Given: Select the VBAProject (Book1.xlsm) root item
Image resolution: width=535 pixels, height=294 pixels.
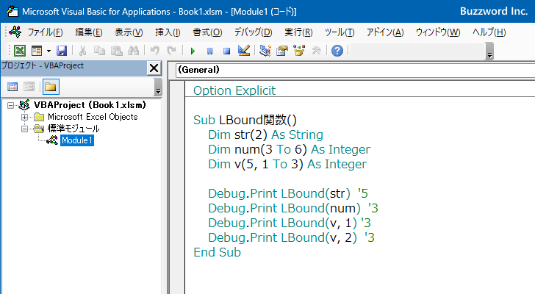Looking at the screenshot, I should pyautogui.click(x=90, y=105).
